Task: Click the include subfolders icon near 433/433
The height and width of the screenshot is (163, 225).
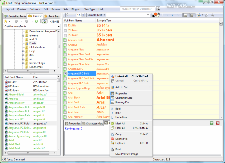Action: pos(44,21)
